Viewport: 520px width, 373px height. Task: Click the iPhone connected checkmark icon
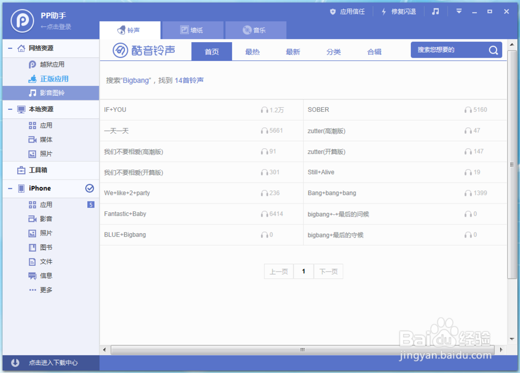(89, 188)
